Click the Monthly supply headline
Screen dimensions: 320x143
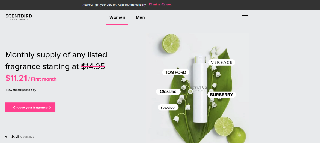click(56, 61)
